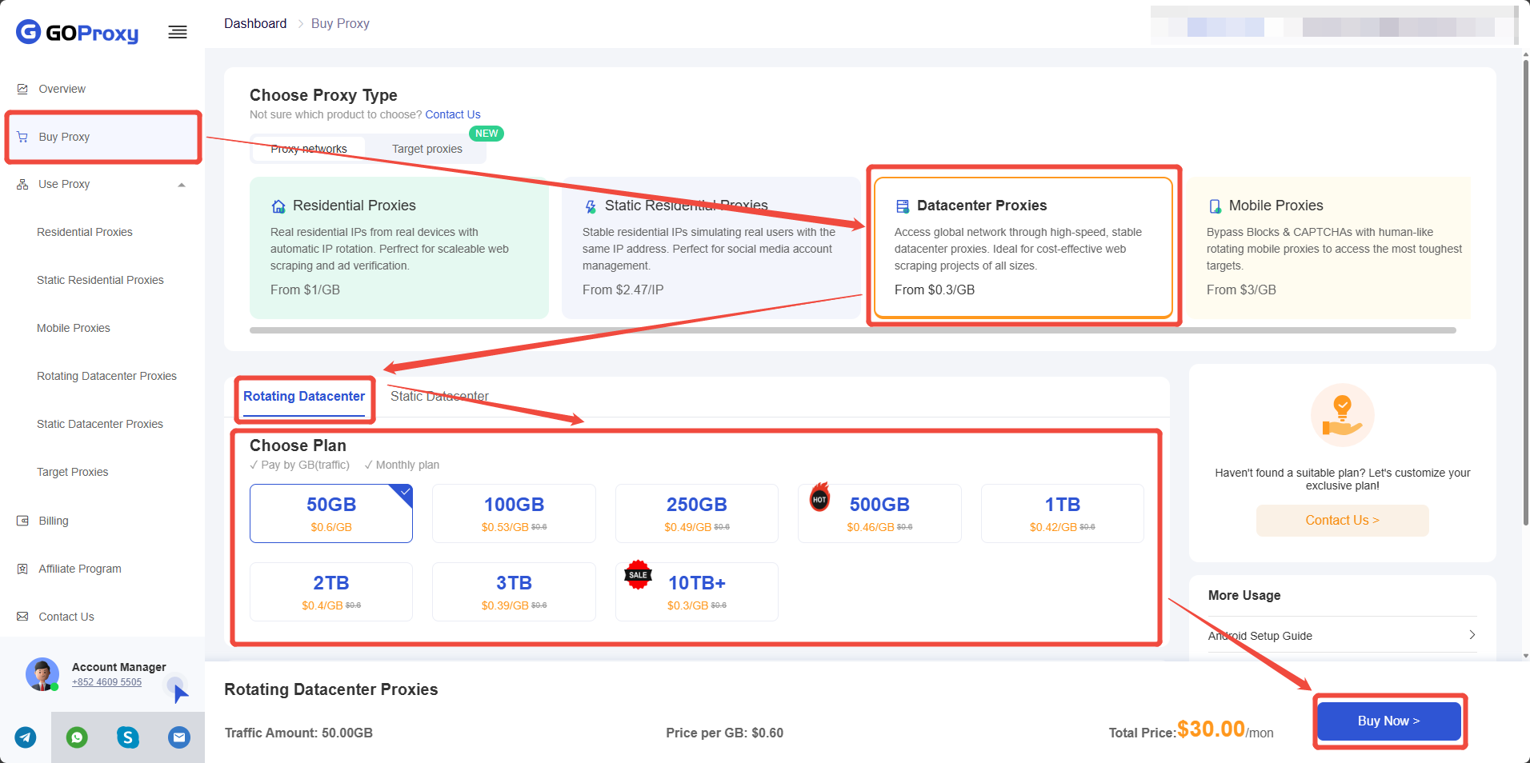Click Contact Us link under Choose Proxy Type
The image size is (1530, 763).
click(x=453, y=114)
